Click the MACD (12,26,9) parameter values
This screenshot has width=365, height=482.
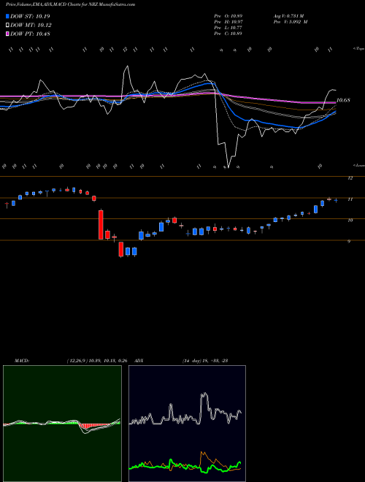[x=97, y=361]
